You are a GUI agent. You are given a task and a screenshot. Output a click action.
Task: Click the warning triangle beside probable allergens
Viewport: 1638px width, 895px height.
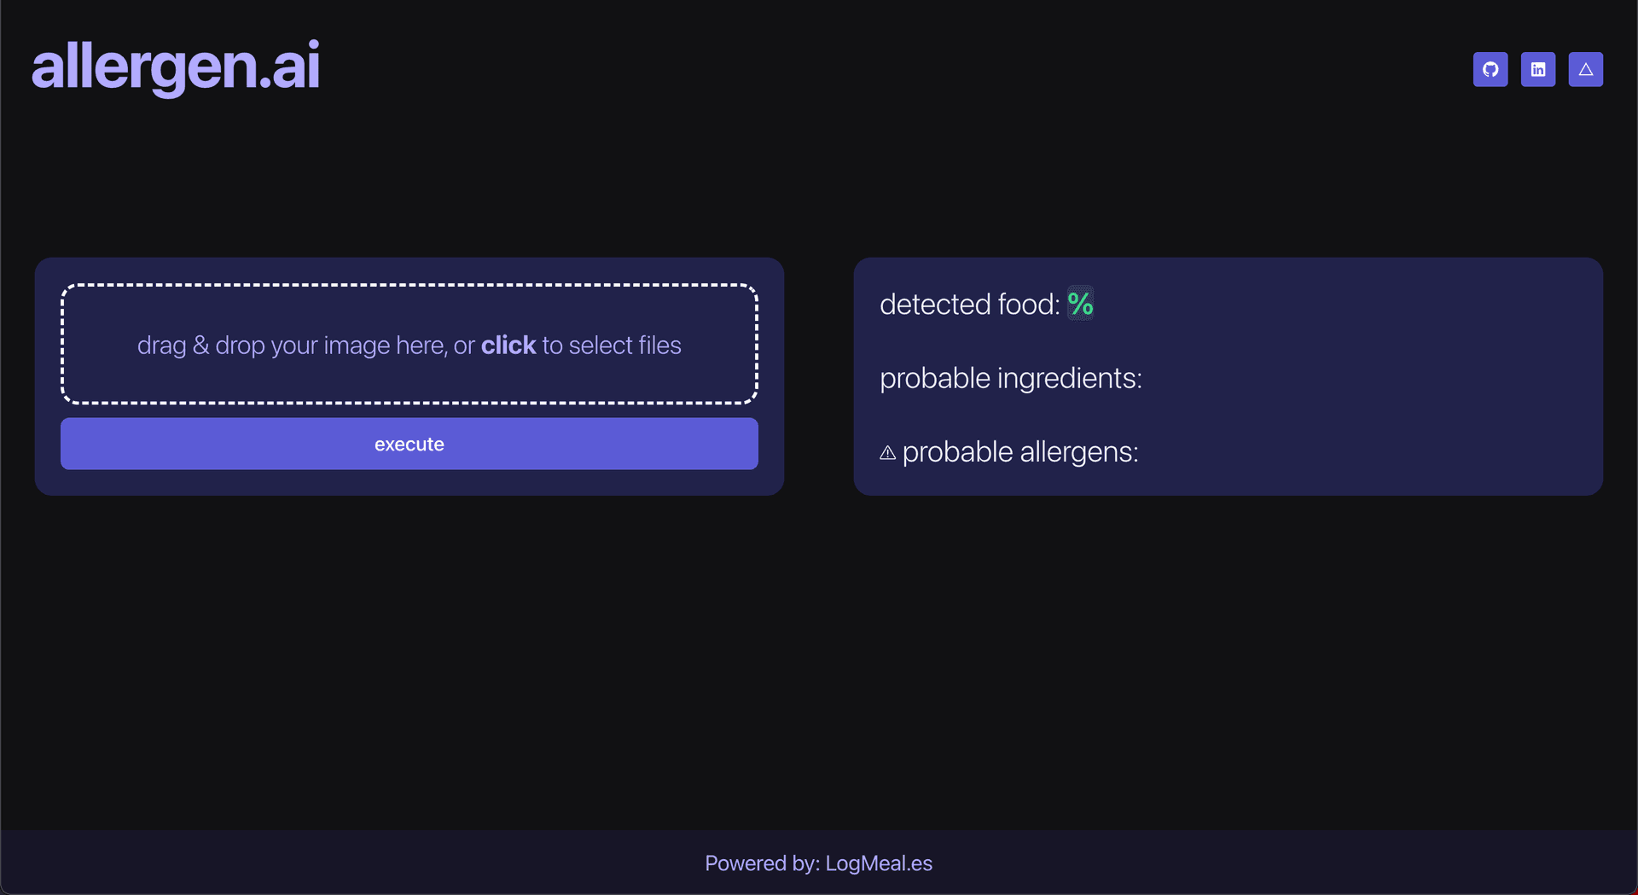888,453
